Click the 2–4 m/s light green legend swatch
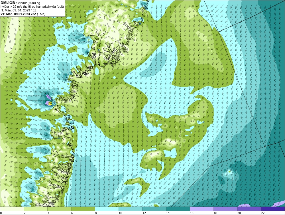The height and width of the screenshot is (215, 285). [x=36, y=209]
